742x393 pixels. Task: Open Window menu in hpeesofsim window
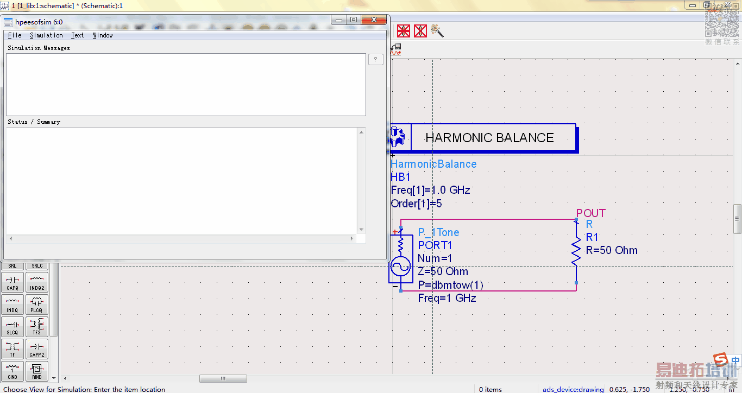[103, 35]
